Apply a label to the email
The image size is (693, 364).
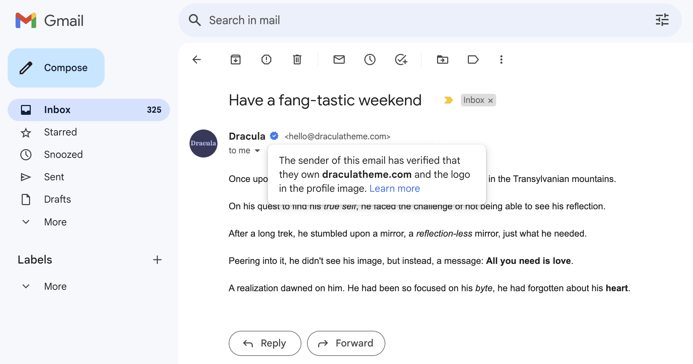pos(473,59)
